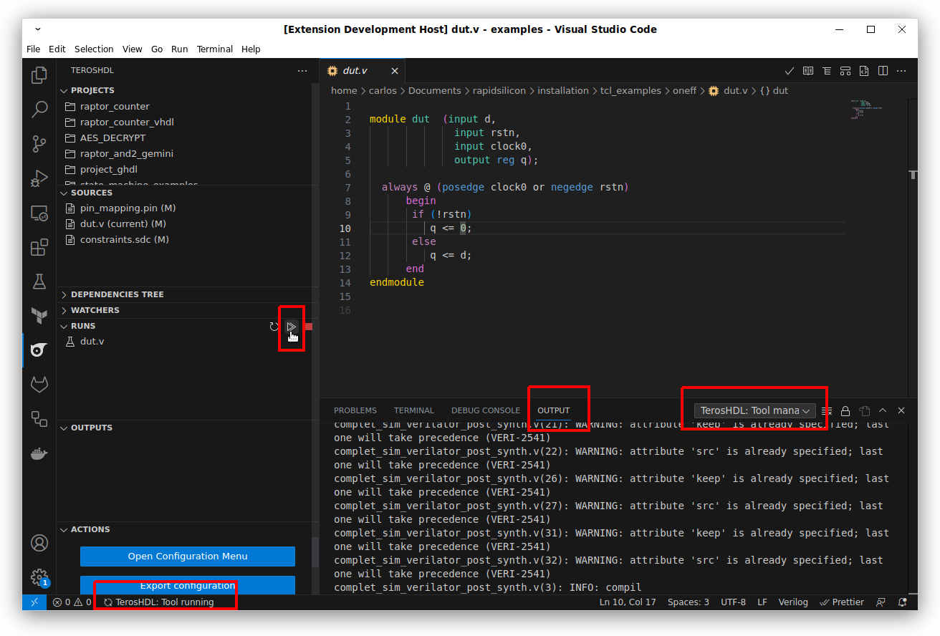Select the OUTPUT tab
The image size is (940, 636).
point(554,410)
